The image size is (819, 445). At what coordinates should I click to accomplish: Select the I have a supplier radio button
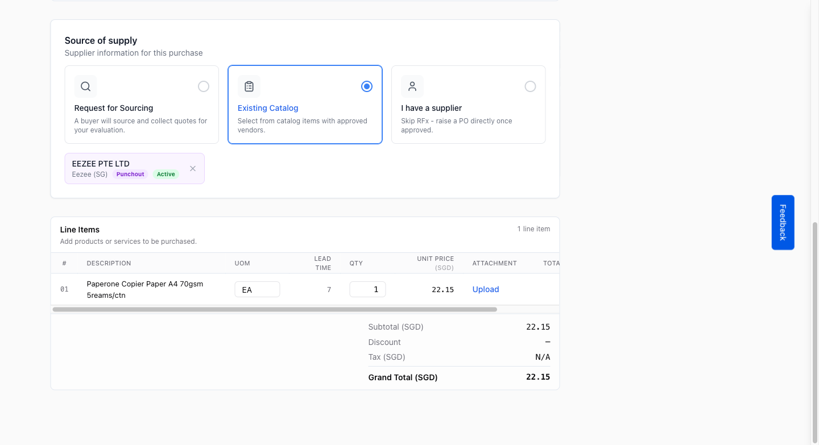point(530,86)
